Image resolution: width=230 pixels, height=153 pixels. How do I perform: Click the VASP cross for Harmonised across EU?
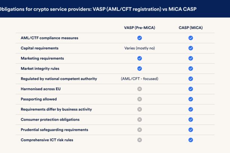point(139,89)
